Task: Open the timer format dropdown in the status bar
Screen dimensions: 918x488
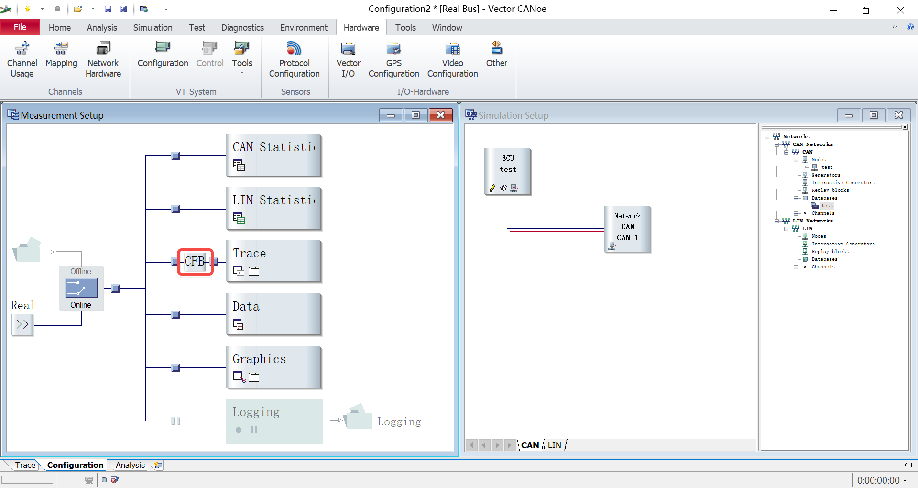Action: [905, 480]
